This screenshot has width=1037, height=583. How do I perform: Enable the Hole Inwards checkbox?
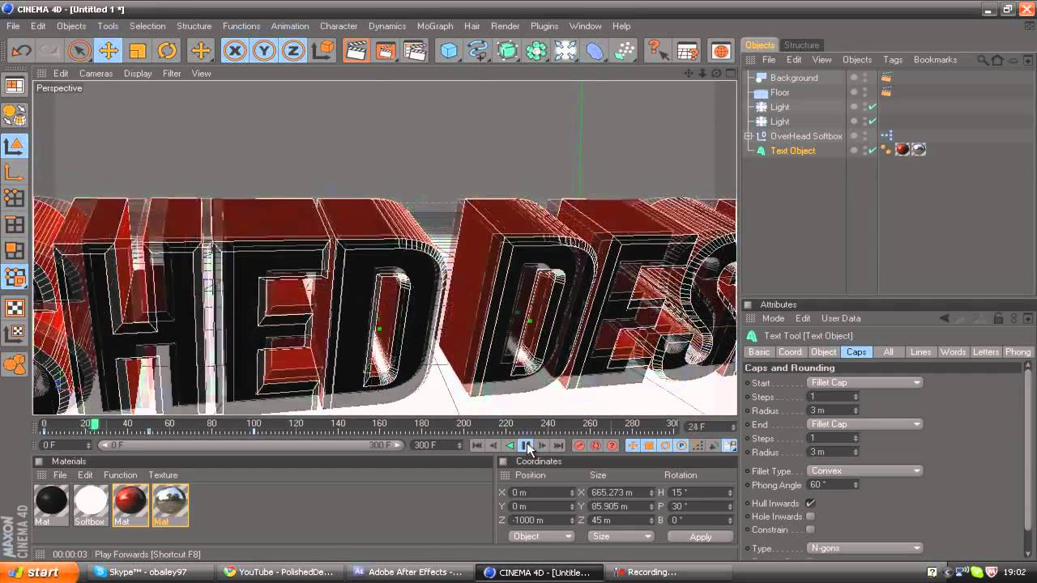(810, 516)
